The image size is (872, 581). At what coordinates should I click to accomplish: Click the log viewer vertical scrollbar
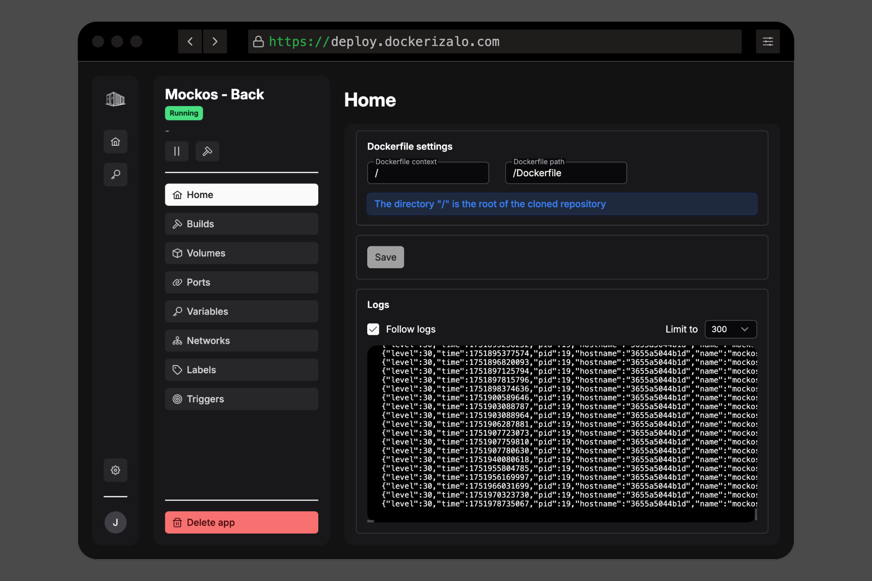click(756, 514)
